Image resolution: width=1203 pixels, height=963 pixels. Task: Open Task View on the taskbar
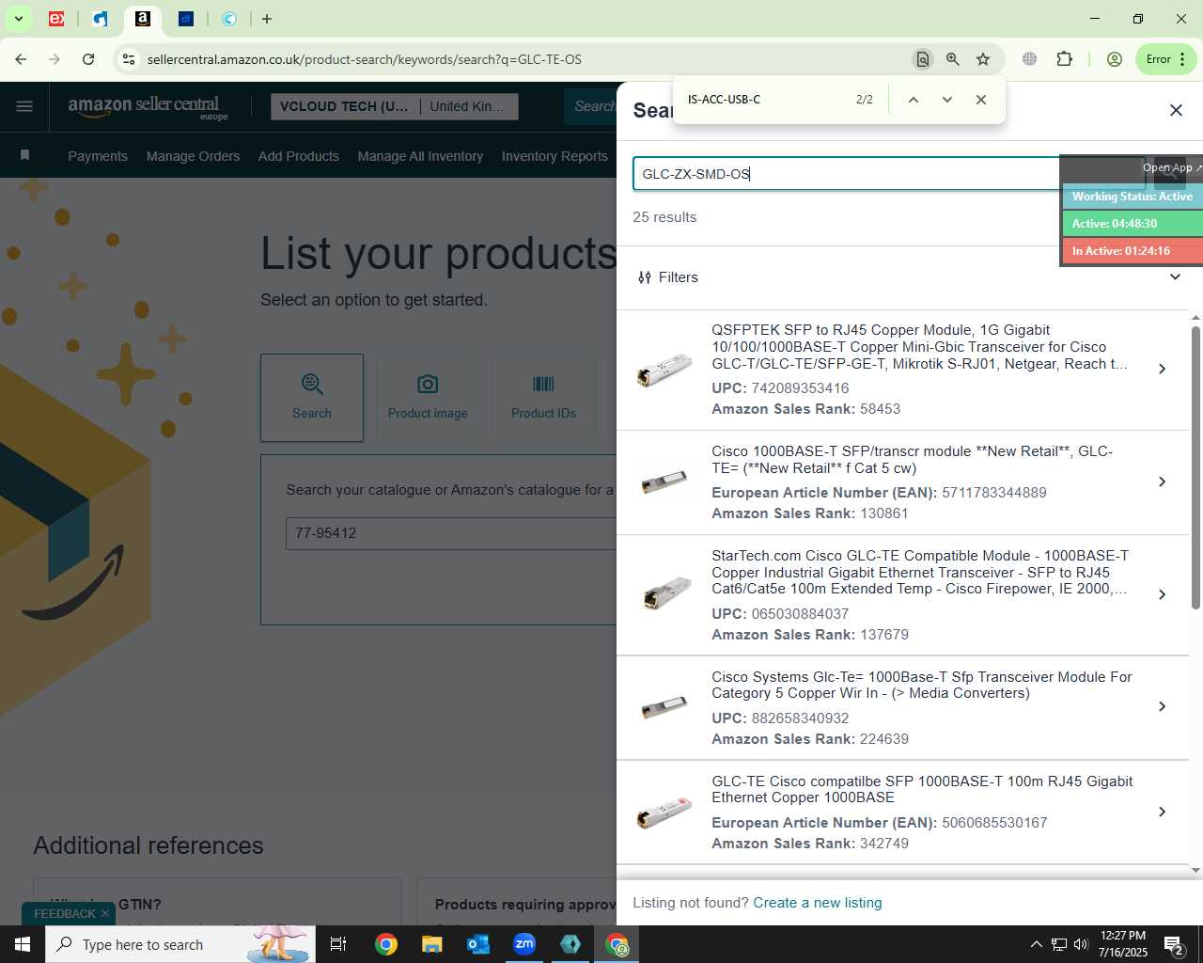(x=338, y=944)
